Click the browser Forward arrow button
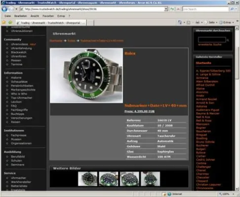Screen dimensions: 240x197 click(x=11, y=9)
